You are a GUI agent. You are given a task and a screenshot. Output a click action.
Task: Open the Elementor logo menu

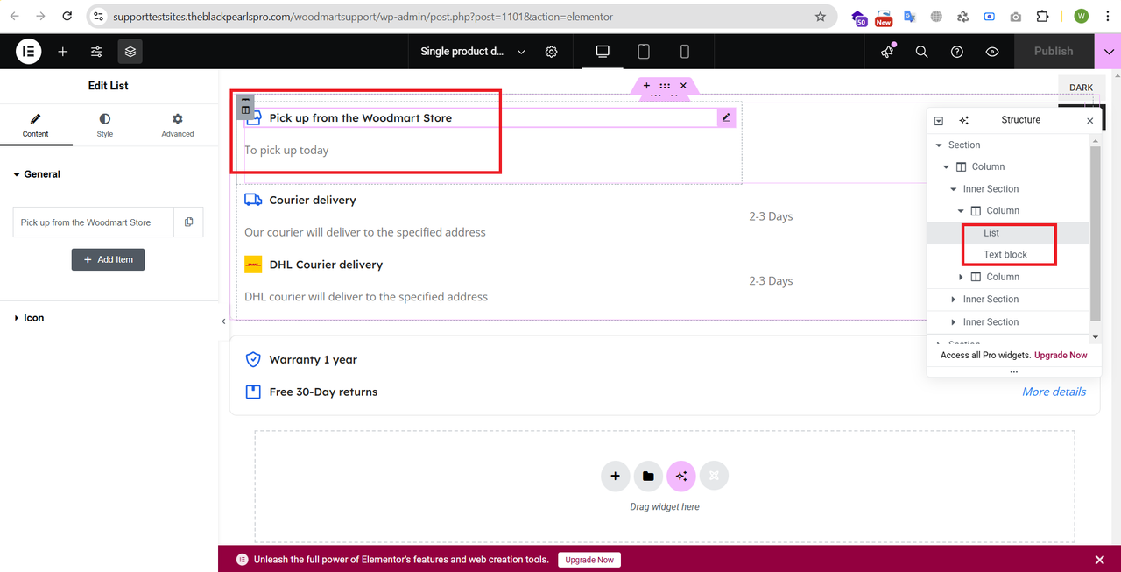pos(29,52)
